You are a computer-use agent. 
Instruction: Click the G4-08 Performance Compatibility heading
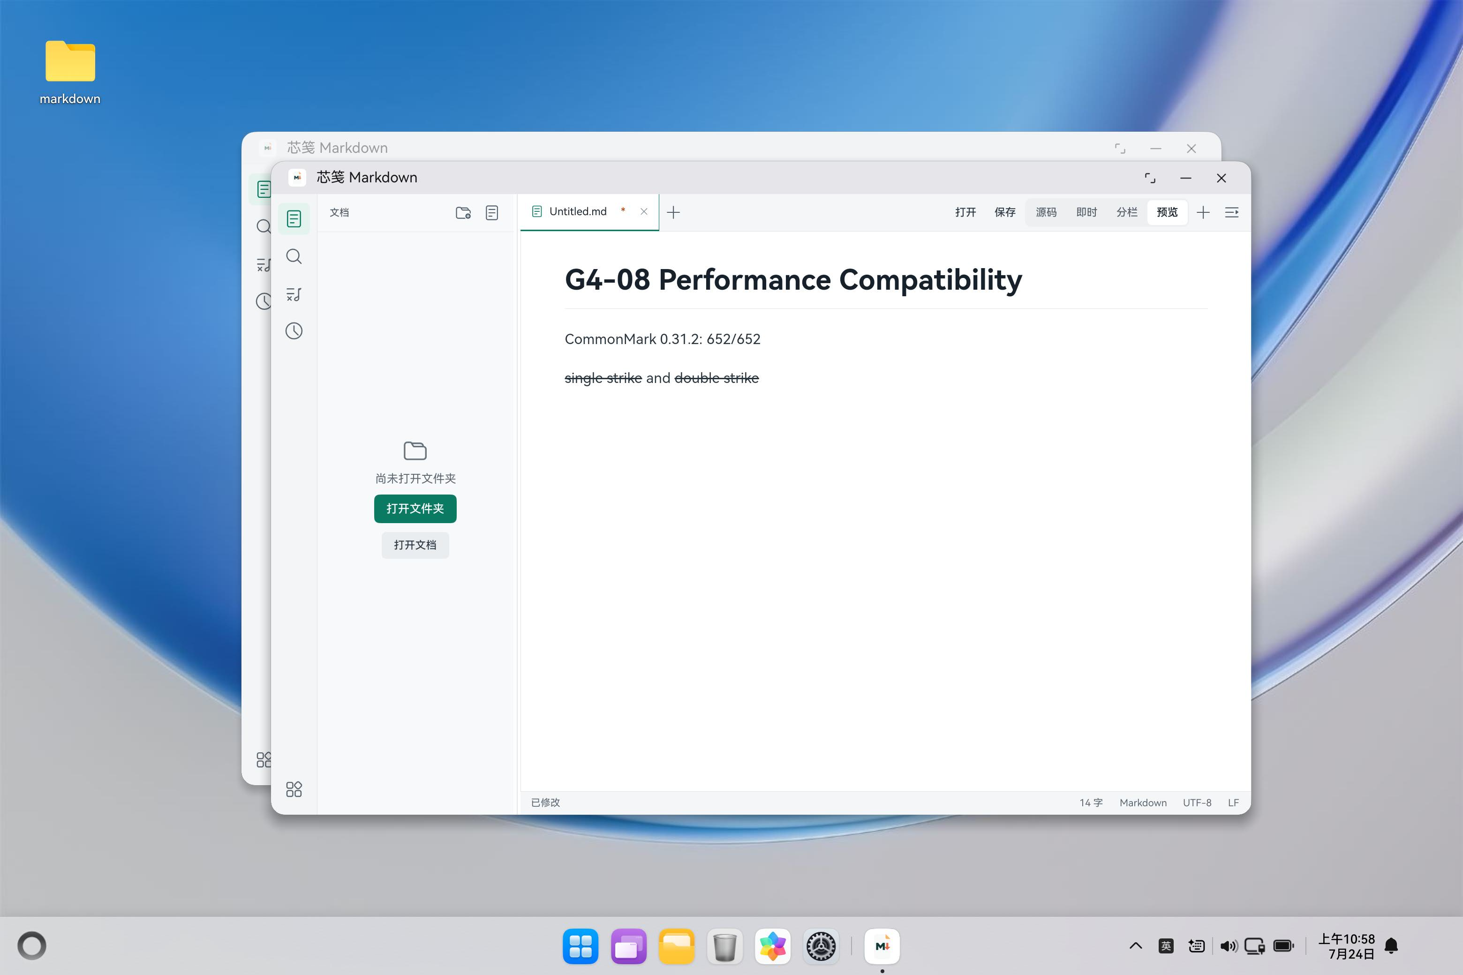click(793, 280)
